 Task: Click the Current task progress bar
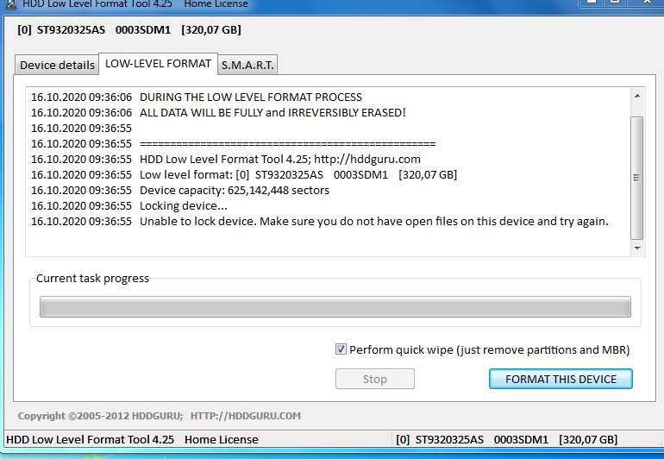[x=335, y=306]
